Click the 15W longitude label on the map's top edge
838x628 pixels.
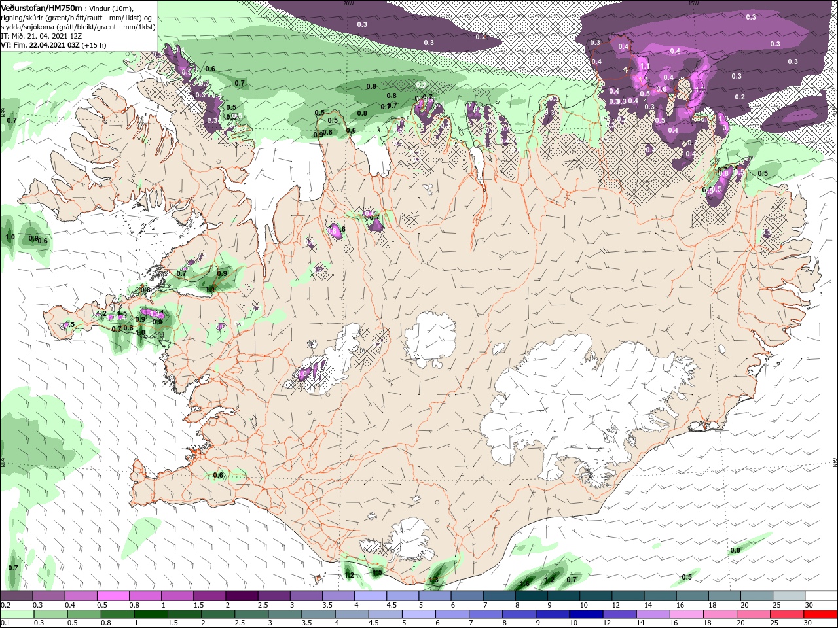(693, 3)
